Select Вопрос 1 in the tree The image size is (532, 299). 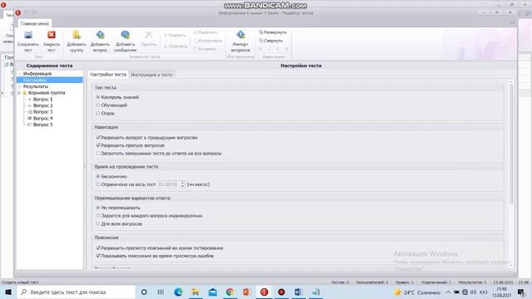click(x=42, y=100)
